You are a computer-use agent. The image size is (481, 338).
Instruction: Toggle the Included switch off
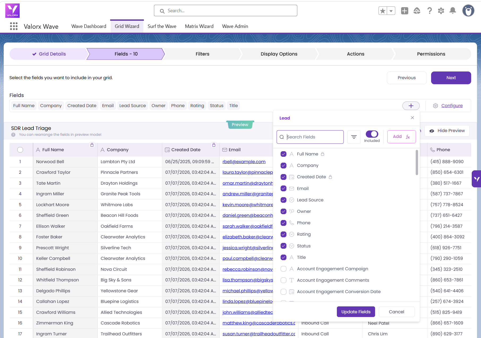[x=372, y=134]
